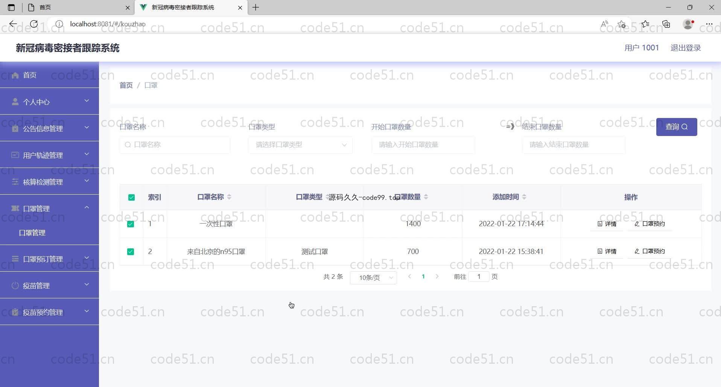The image size is (721, 387).
Task: Uncheck the row for 一次性口罩
Action: 131,224
